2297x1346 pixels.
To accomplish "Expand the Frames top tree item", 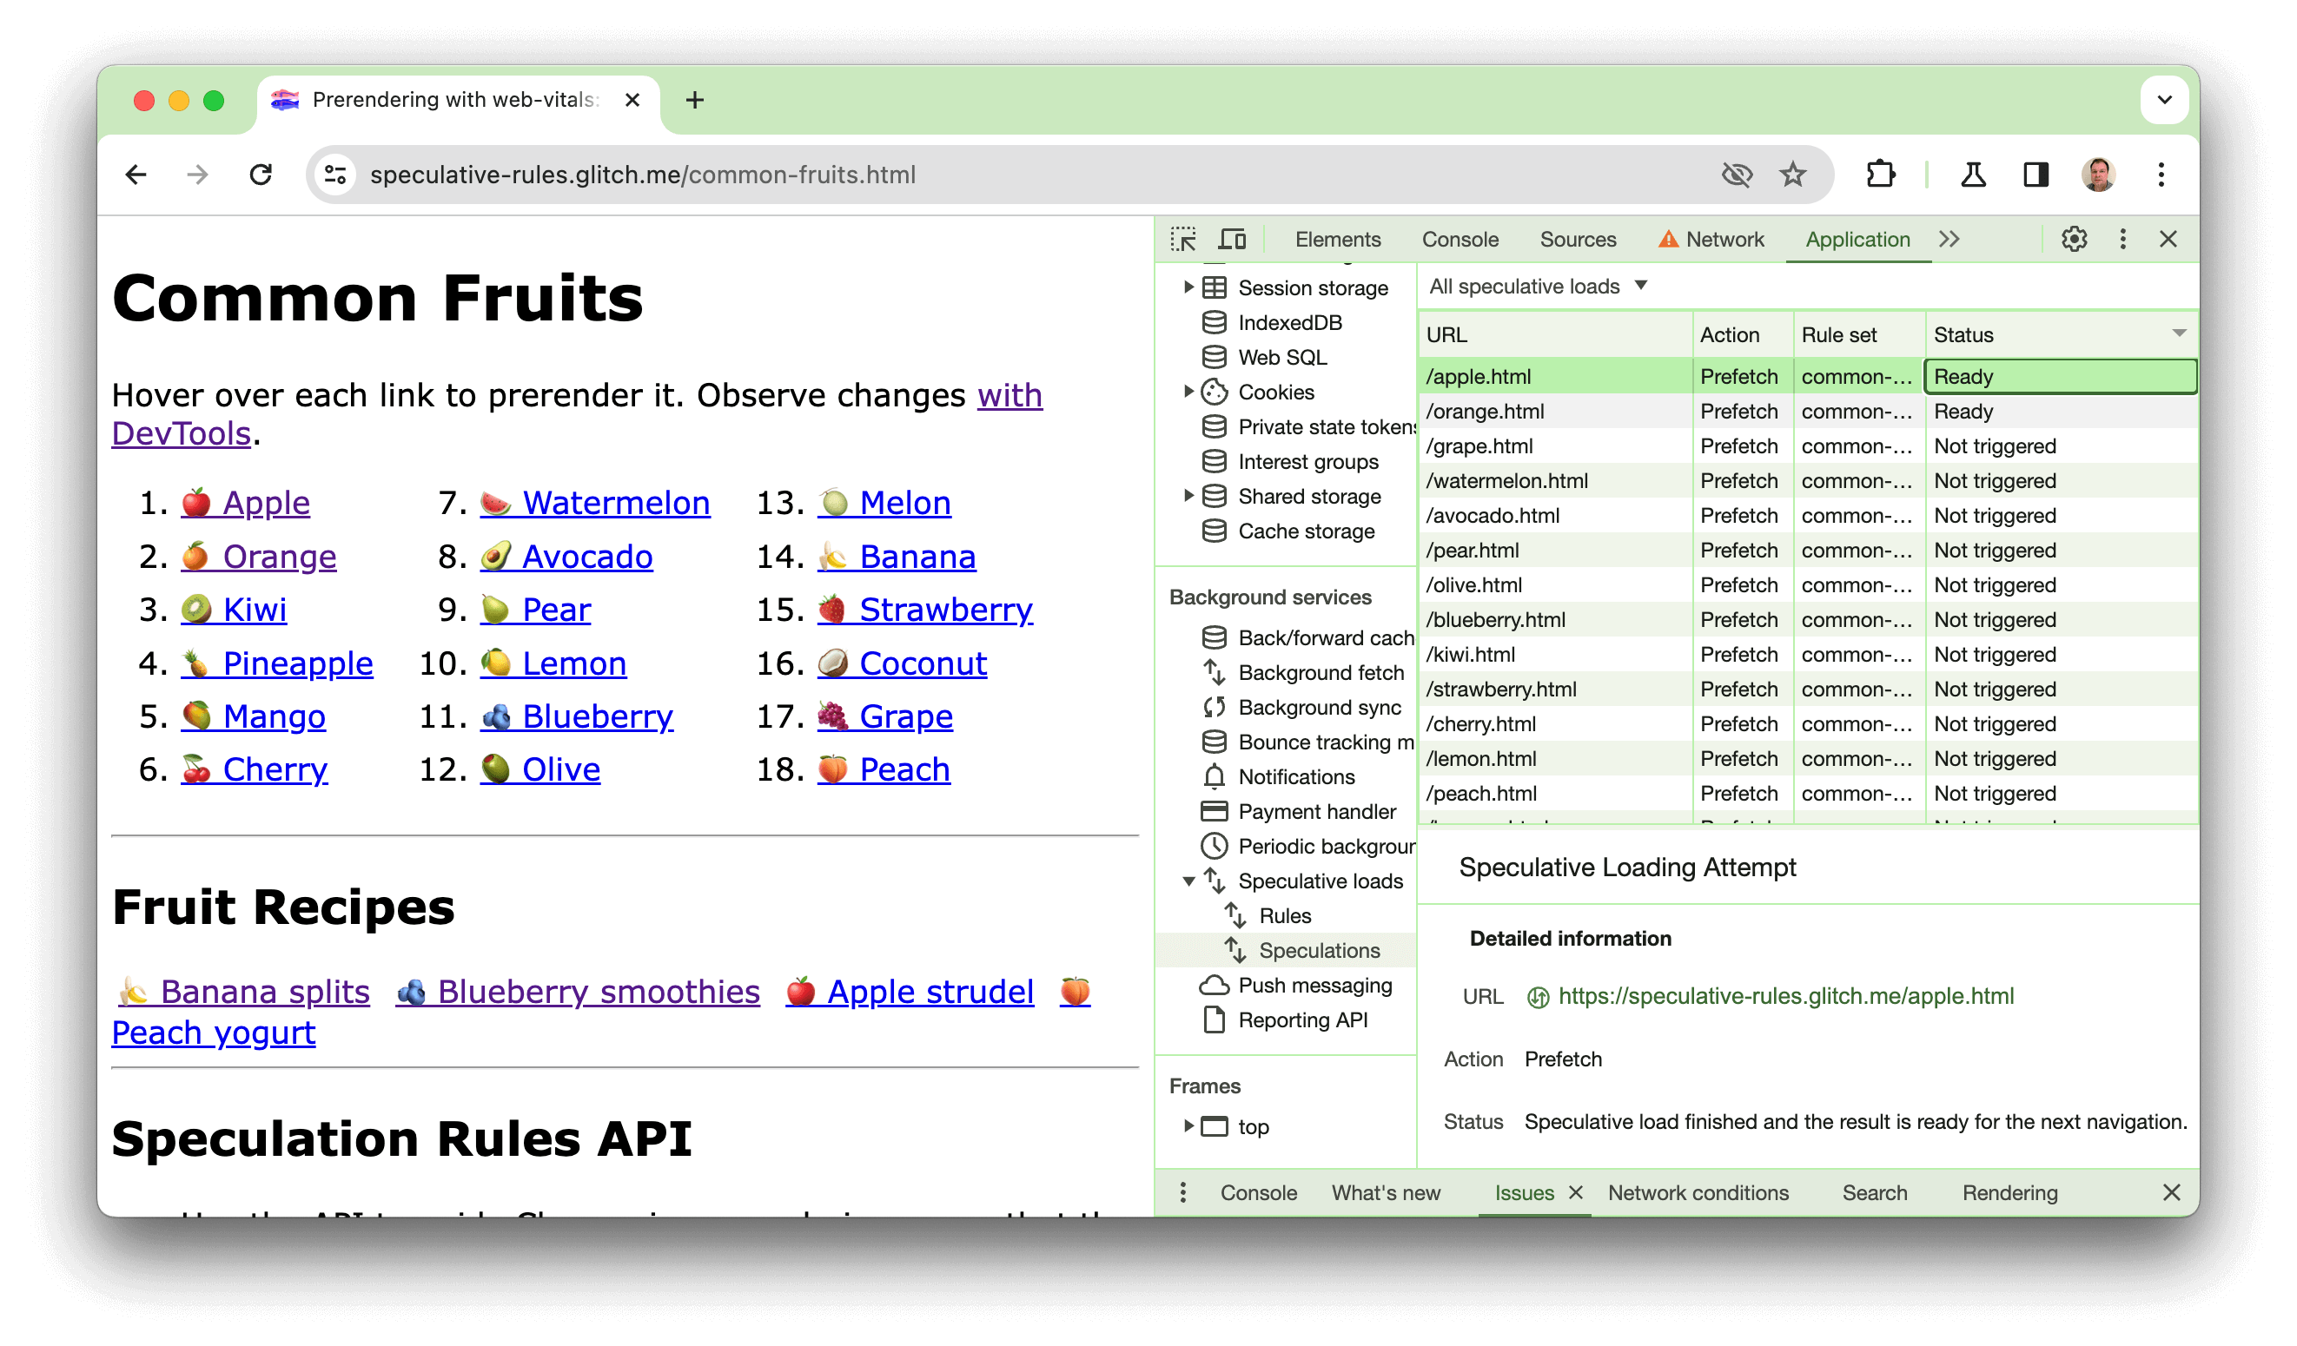I will (1186, 1126).
